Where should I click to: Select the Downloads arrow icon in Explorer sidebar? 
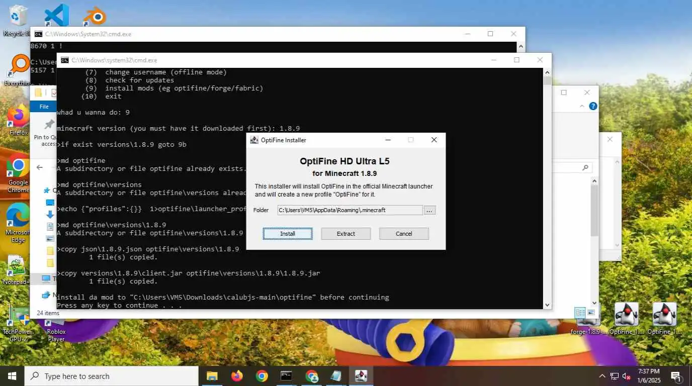pos(50,215)
